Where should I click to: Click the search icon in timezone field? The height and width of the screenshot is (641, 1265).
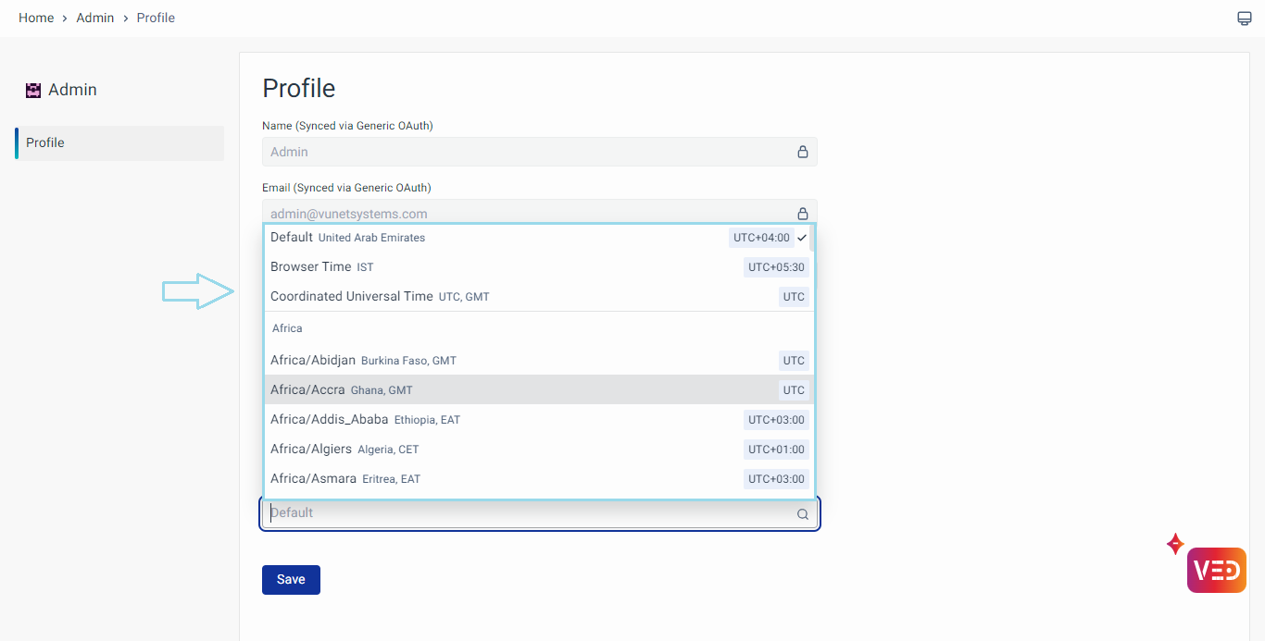click(803, 514)
